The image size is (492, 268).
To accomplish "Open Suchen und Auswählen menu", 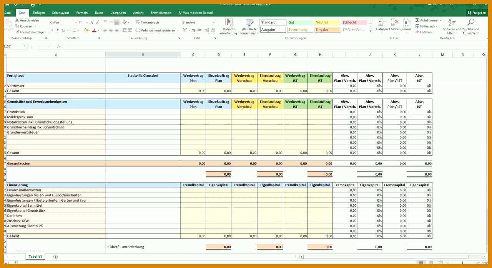I will tap(471, 26).
